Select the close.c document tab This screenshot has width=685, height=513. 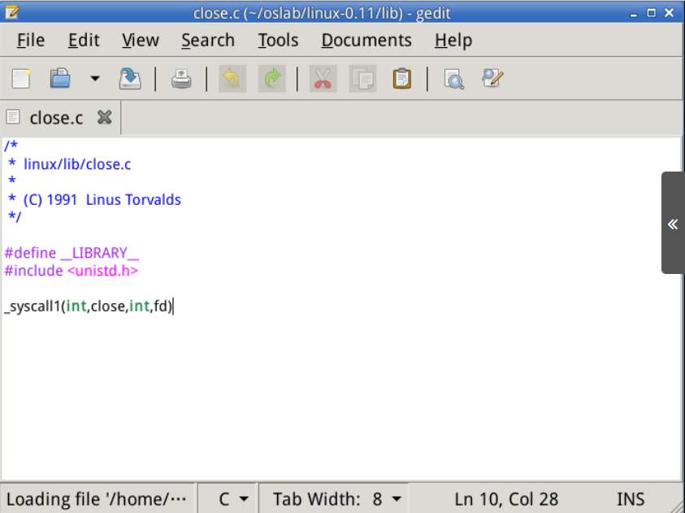click(55, 118)
